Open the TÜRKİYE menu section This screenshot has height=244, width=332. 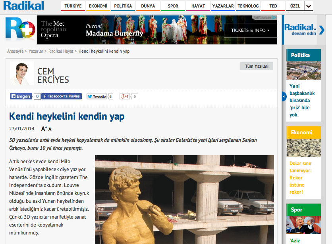(x=73, y=6)
